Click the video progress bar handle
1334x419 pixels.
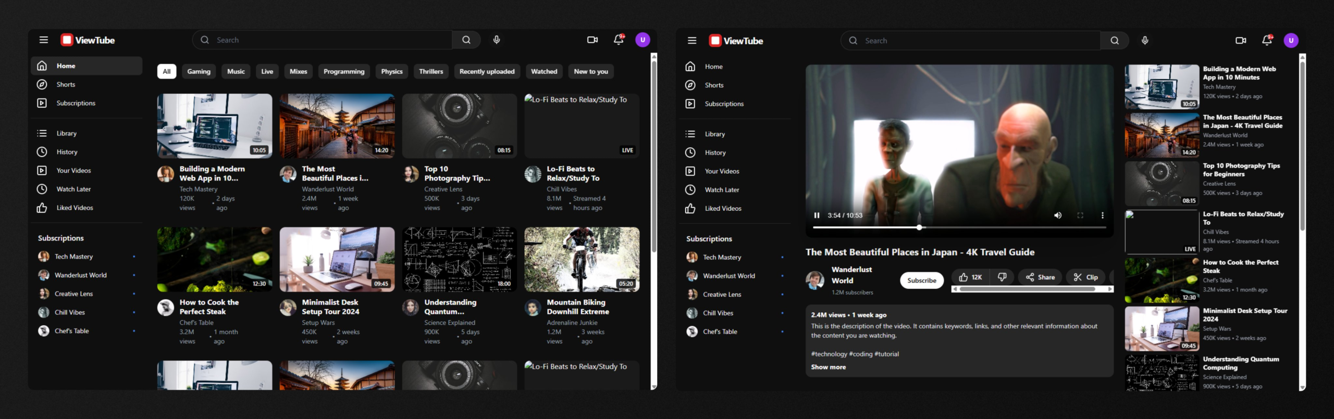[919, 227]
